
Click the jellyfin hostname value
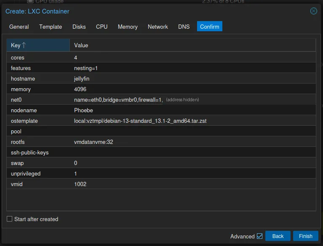[x=82, y=78]
